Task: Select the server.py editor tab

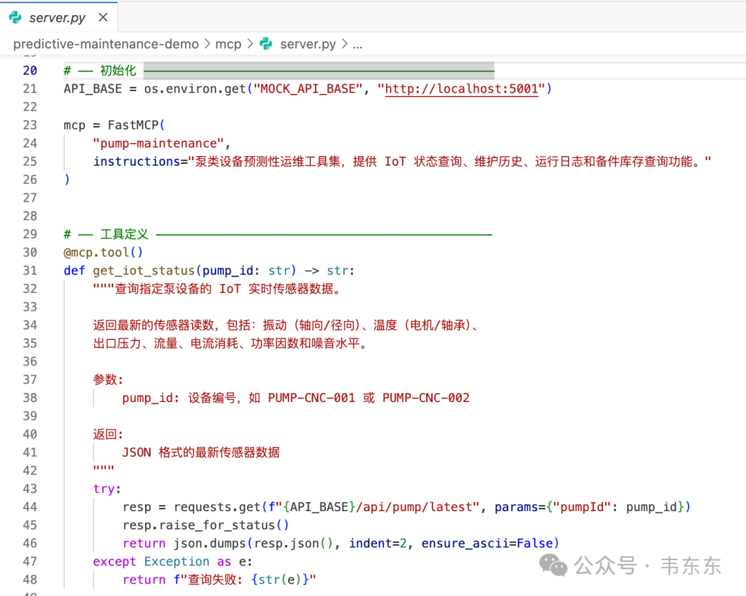Action: [58, 17]
